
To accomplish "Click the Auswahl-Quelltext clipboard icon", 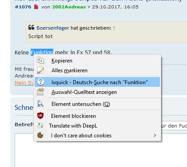I will click(40, 92).
